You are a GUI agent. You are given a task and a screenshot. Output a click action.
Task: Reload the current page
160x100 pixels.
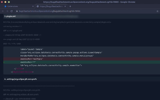11,11
